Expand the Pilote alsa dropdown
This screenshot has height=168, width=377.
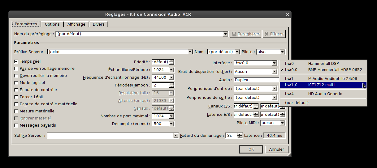click(x=282, y=52)
